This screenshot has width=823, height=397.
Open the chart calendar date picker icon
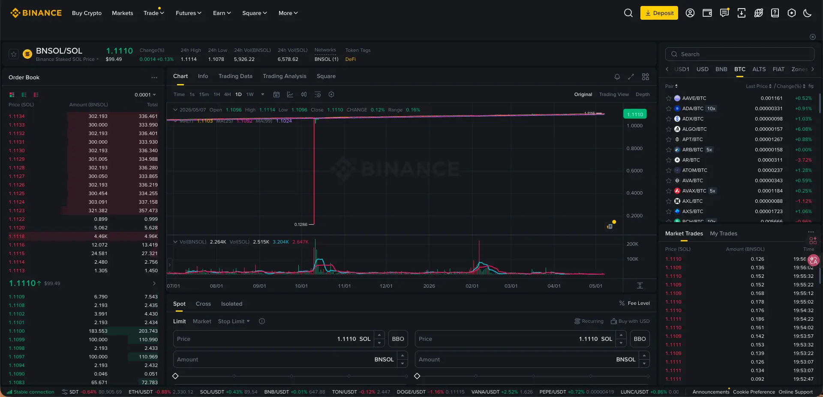(x=276, y=94)
